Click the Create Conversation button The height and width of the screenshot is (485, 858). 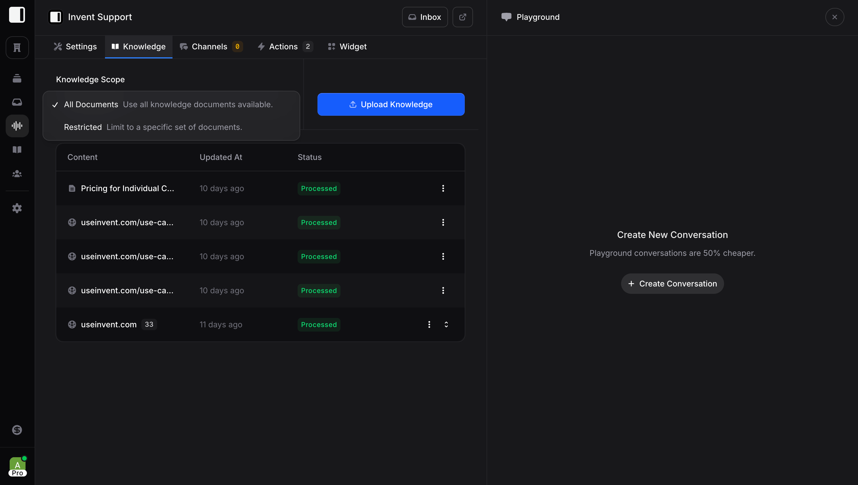(672, 284)
